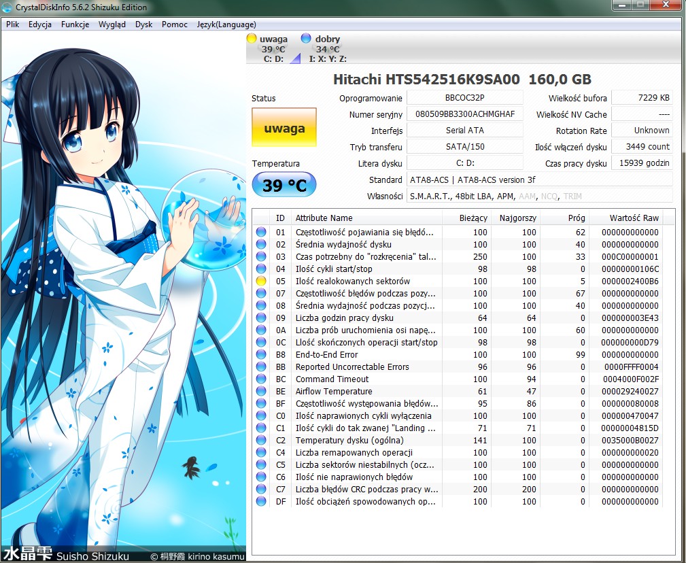Click the status icon for attribute 01
Viewport: 686px width, 563px height.
(261, 233)
